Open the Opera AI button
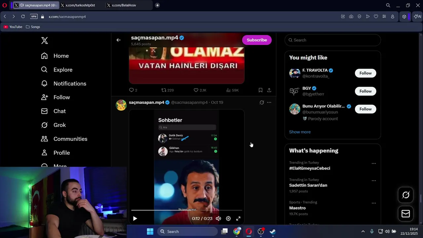This screenshot has width=423, height=238. point(417,17)
